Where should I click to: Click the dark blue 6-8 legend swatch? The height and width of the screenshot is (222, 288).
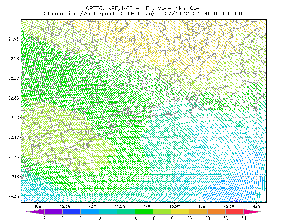tap(71, 212)
